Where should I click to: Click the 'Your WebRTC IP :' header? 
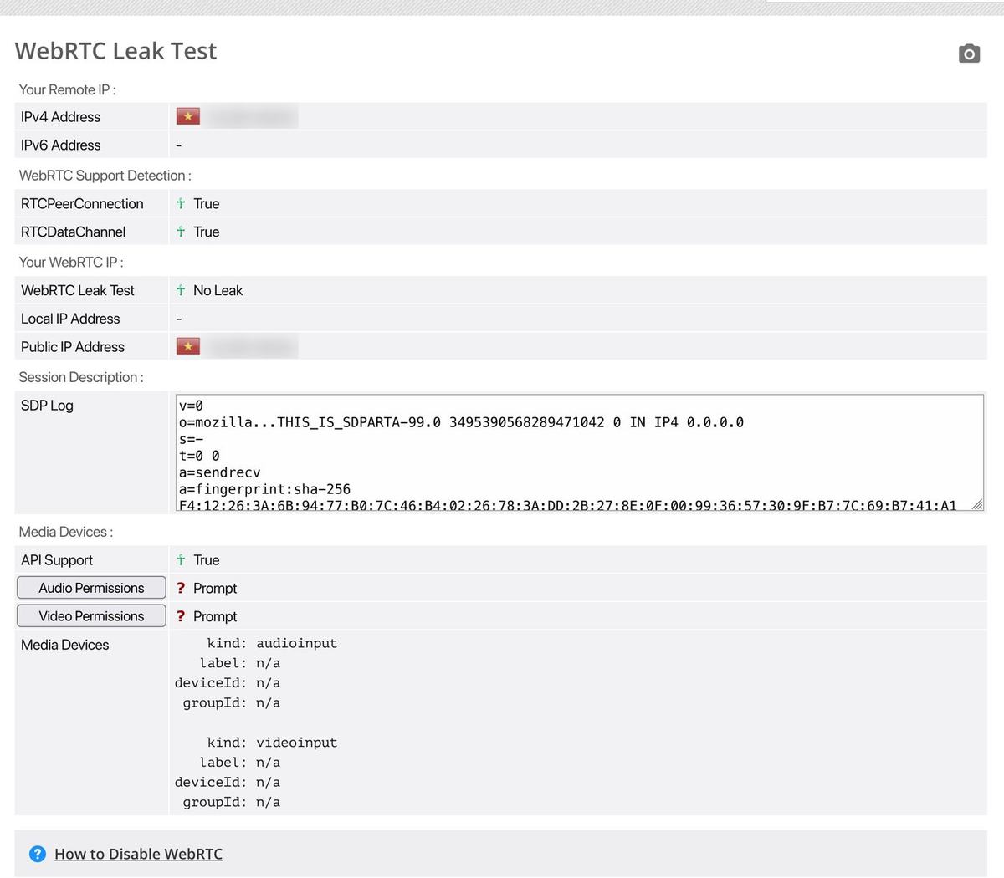coord(71,262)
